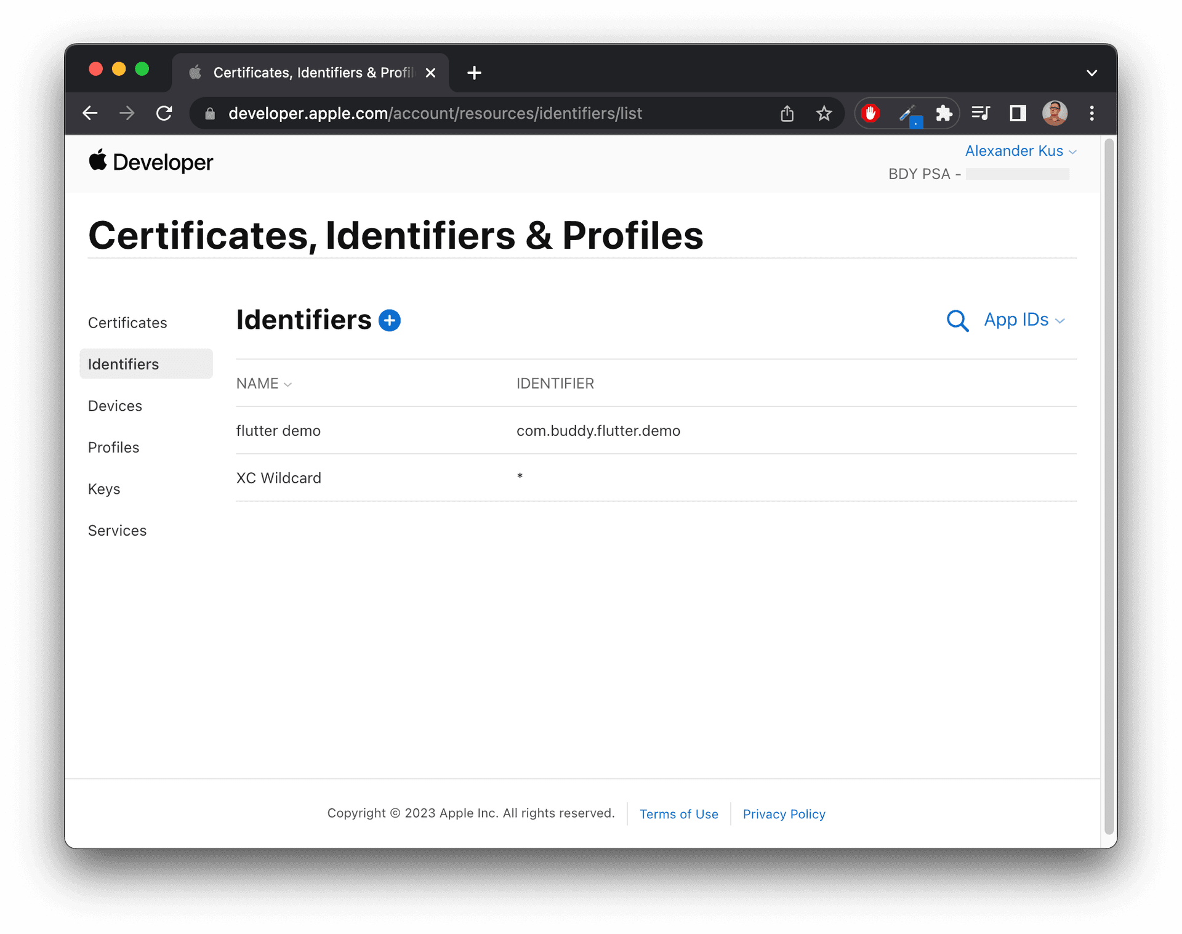This screenshot has width=1182, height=934.
Task: Open the extensions puzzle icon
Action: (x=943, y=113)
